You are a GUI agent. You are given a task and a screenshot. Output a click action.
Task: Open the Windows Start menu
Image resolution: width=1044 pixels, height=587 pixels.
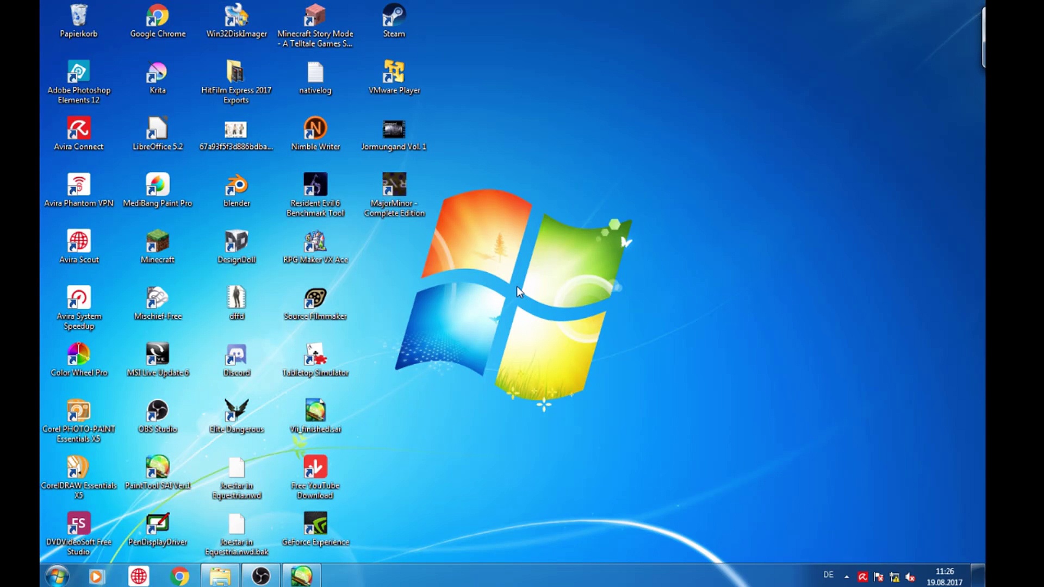(x=57, y=576)
